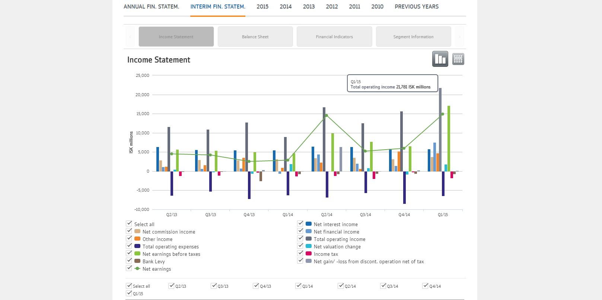
Task: Open the Financial Indicators section
Action: tap(334, 37)
